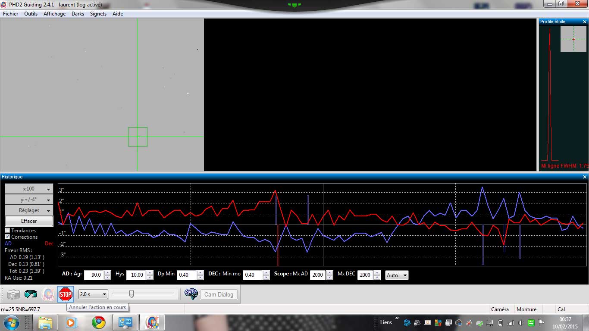Image resolution: width=589 pixels, height=331 pixels.
Task: Click the RA Osc: 0.21 text
Action: (x=19, y=278)
